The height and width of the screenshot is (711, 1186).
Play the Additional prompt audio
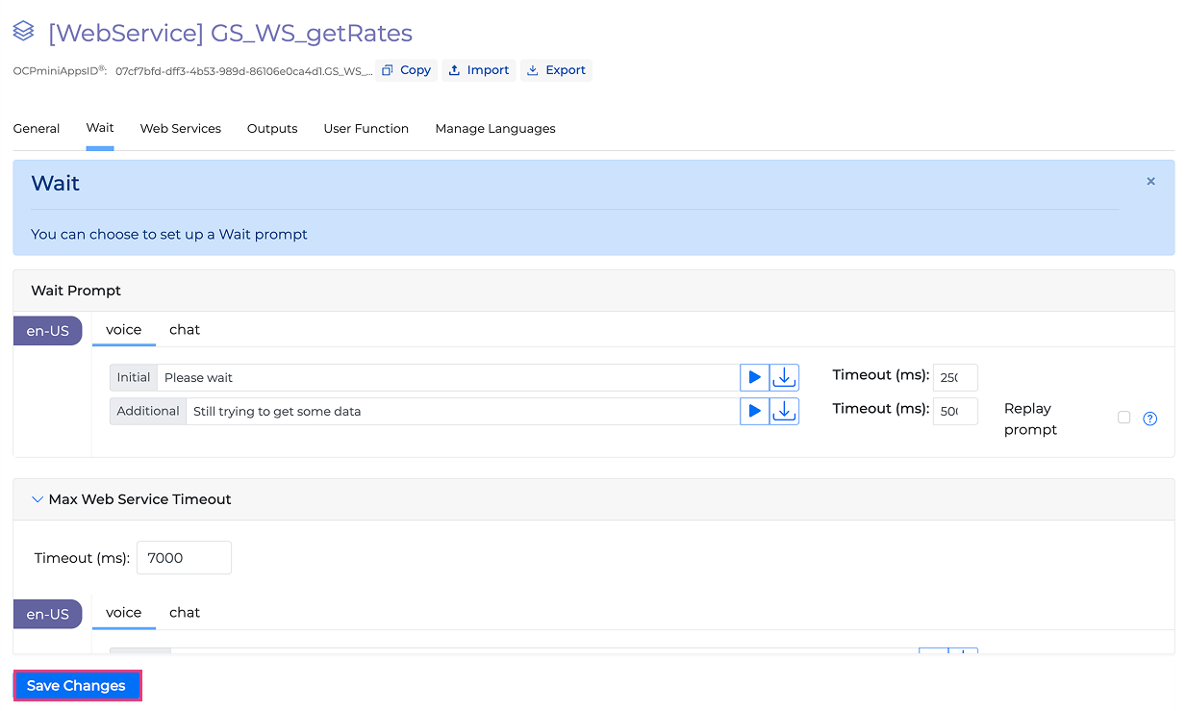coord(754,411)
